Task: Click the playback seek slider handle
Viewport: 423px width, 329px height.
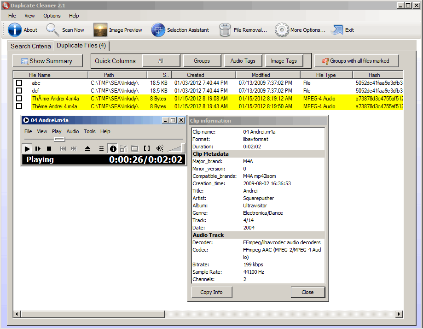Action: coord(59,139)
